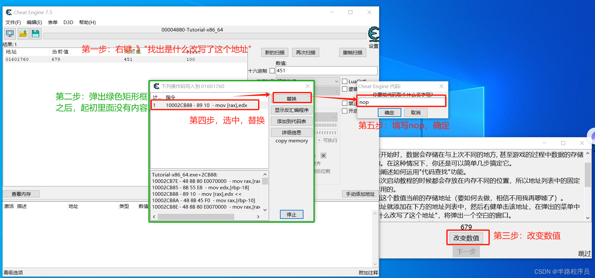Image resolution: width=595 pixels, height=278 pixels.
Task: Click the green save floppy icon
Action: pos(36,33)
